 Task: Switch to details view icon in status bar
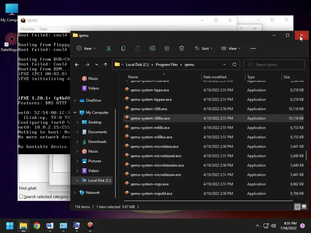pyautogui.click(x=298, y=207)
